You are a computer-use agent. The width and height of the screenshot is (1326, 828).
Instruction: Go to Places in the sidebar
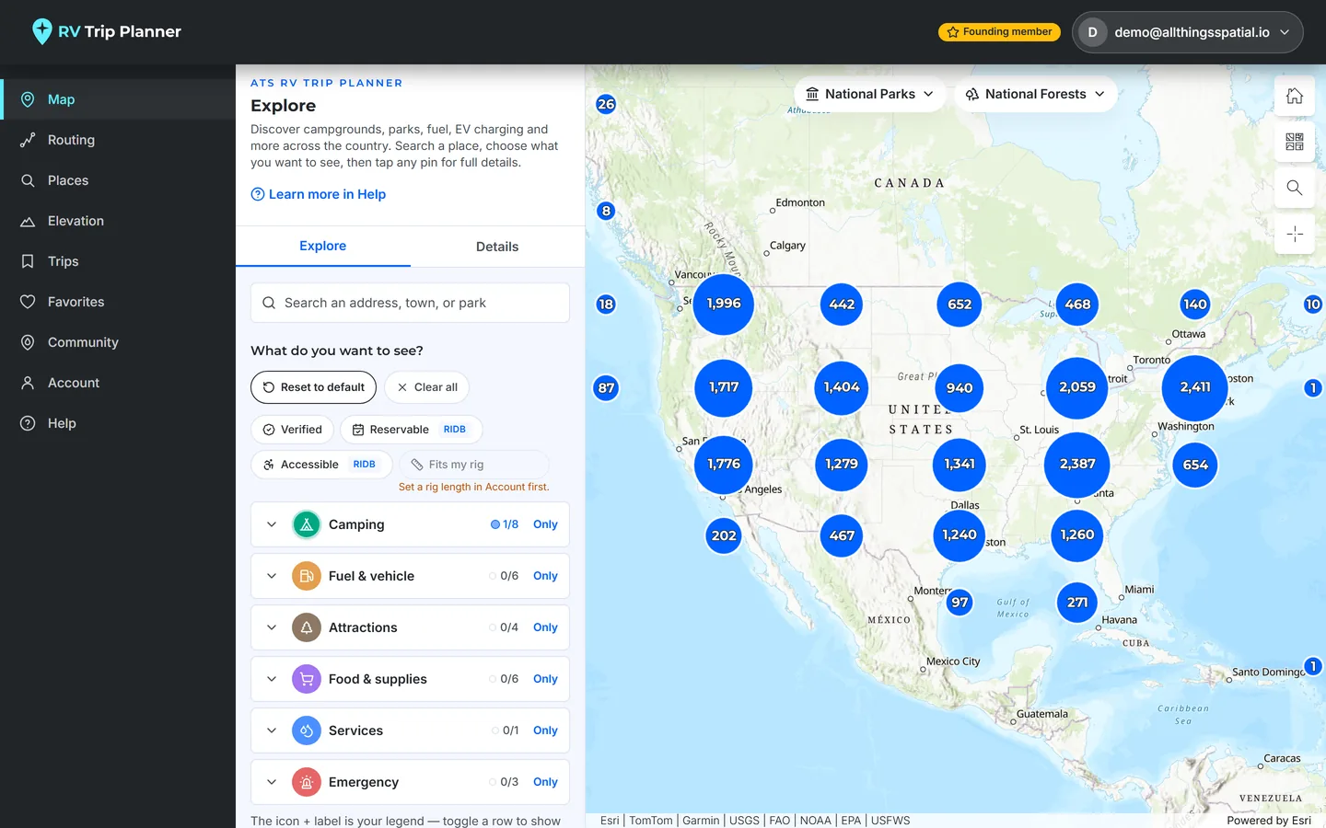pos(118,180)
